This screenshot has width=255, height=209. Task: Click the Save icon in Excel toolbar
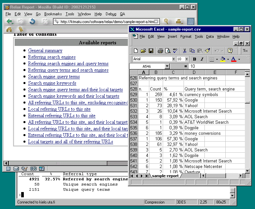(151, 51)
